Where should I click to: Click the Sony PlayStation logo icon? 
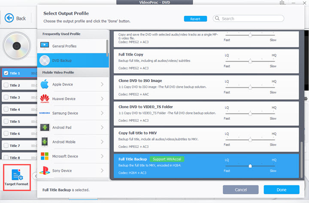point(45,170)
